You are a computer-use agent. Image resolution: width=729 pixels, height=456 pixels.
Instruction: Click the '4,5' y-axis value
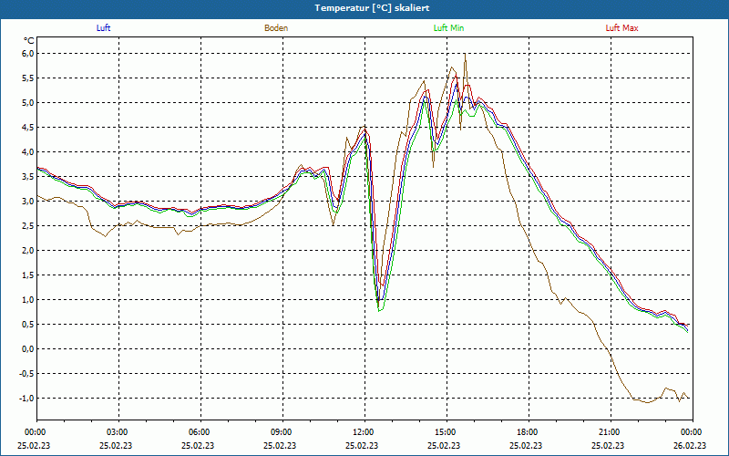click(28, 128)
